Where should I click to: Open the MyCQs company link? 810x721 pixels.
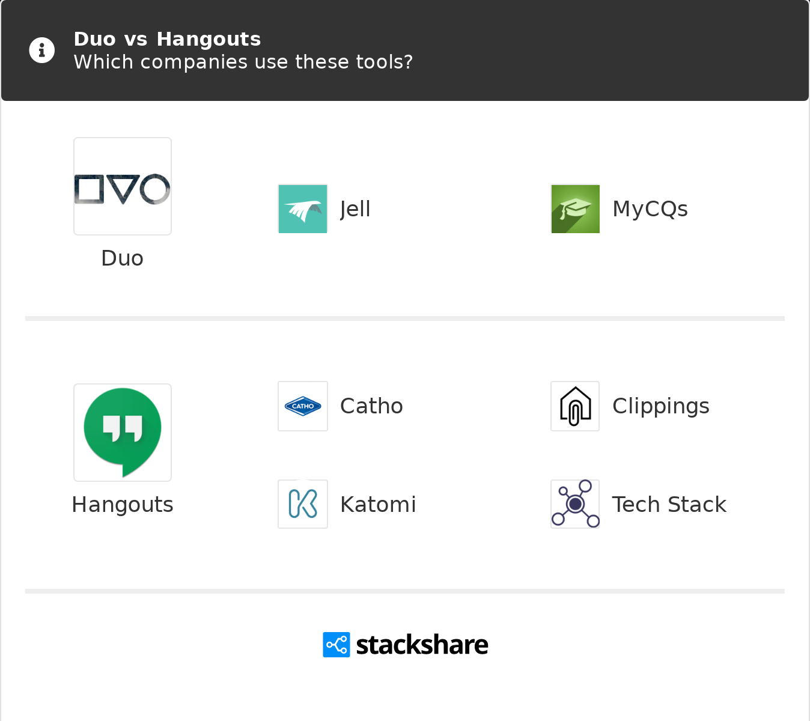(650, 209)
